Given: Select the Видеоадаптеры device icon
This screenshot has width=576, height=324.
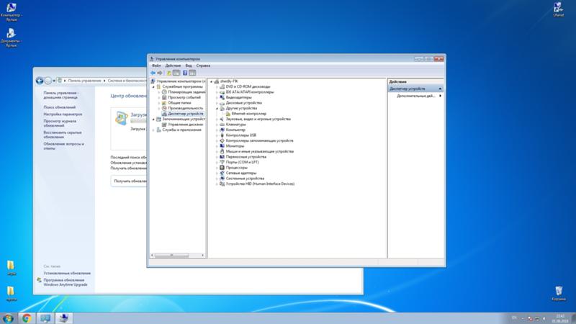Looking at the screenshot, I should tap(222, 97).
